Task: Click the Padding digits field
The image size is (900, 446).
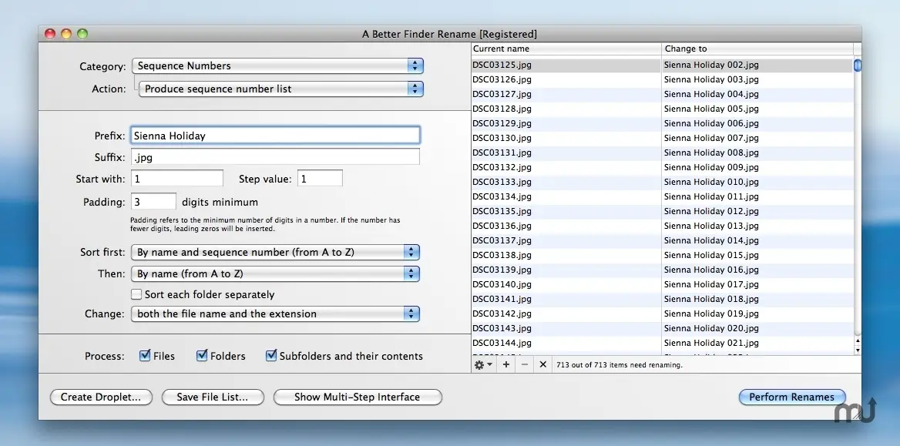Action: [153, 202]
